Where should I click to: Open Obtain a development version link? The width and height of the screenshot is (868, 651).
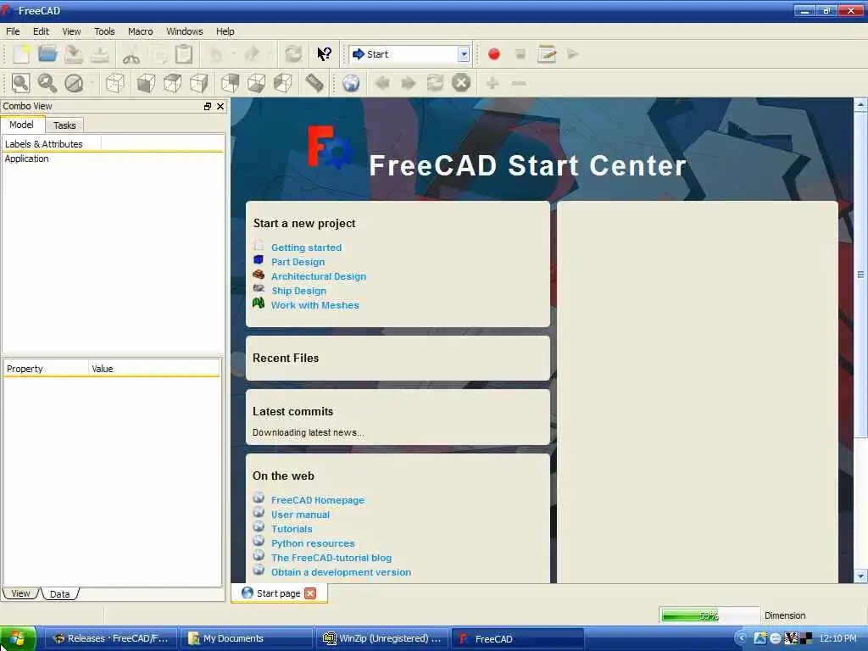pyautogui.click(x=341, y=572)
